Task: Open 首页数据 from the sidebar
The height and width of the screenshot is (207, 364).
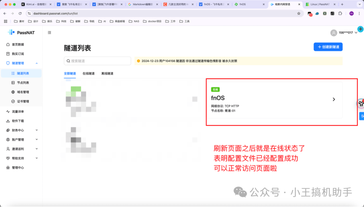Action: pos(18,45)
